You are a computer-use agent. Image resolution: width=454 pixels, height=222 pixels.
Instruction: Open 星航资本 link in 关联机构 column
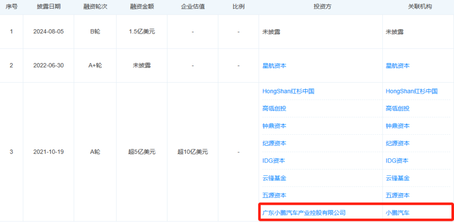coord(398,66)
